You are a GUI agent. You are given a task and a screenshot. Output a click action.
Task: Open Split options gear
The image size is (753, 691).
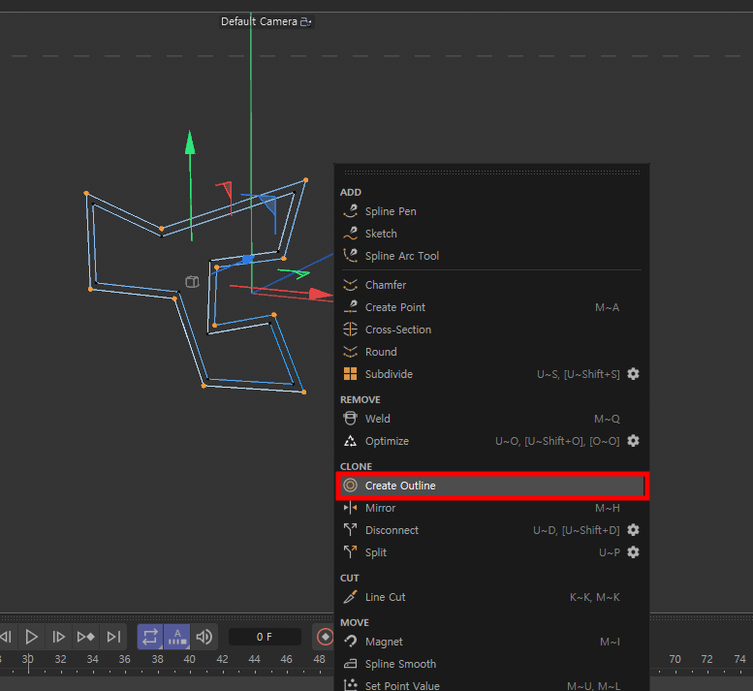[x=634, y=552]
